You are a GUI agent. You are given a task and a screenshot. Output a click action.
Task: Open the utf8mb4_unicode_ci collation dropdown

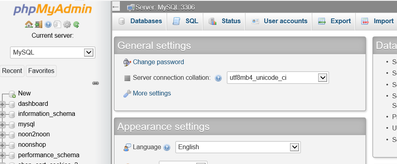click(x=278, y=78)
